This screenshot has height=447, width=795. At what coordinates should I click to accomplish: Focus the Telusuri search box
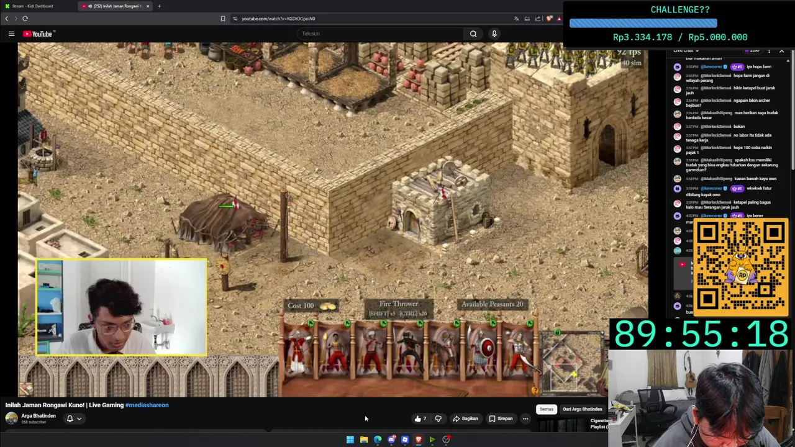pos(380,34)
